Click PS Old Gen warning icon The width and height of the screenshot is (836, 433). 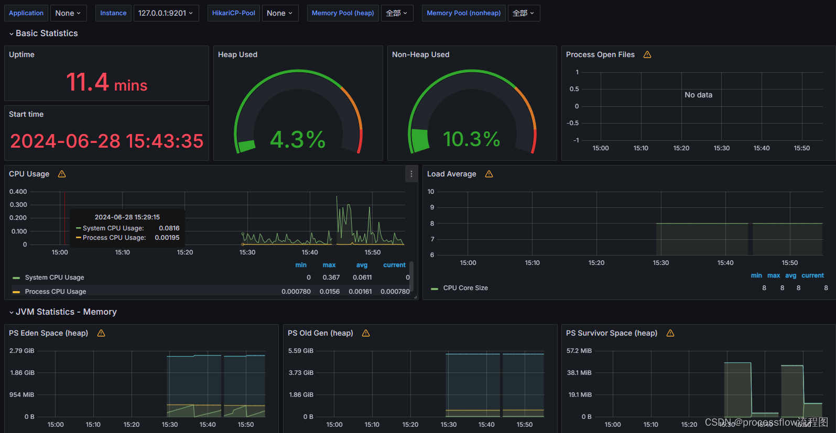click(x=366, y=333)
